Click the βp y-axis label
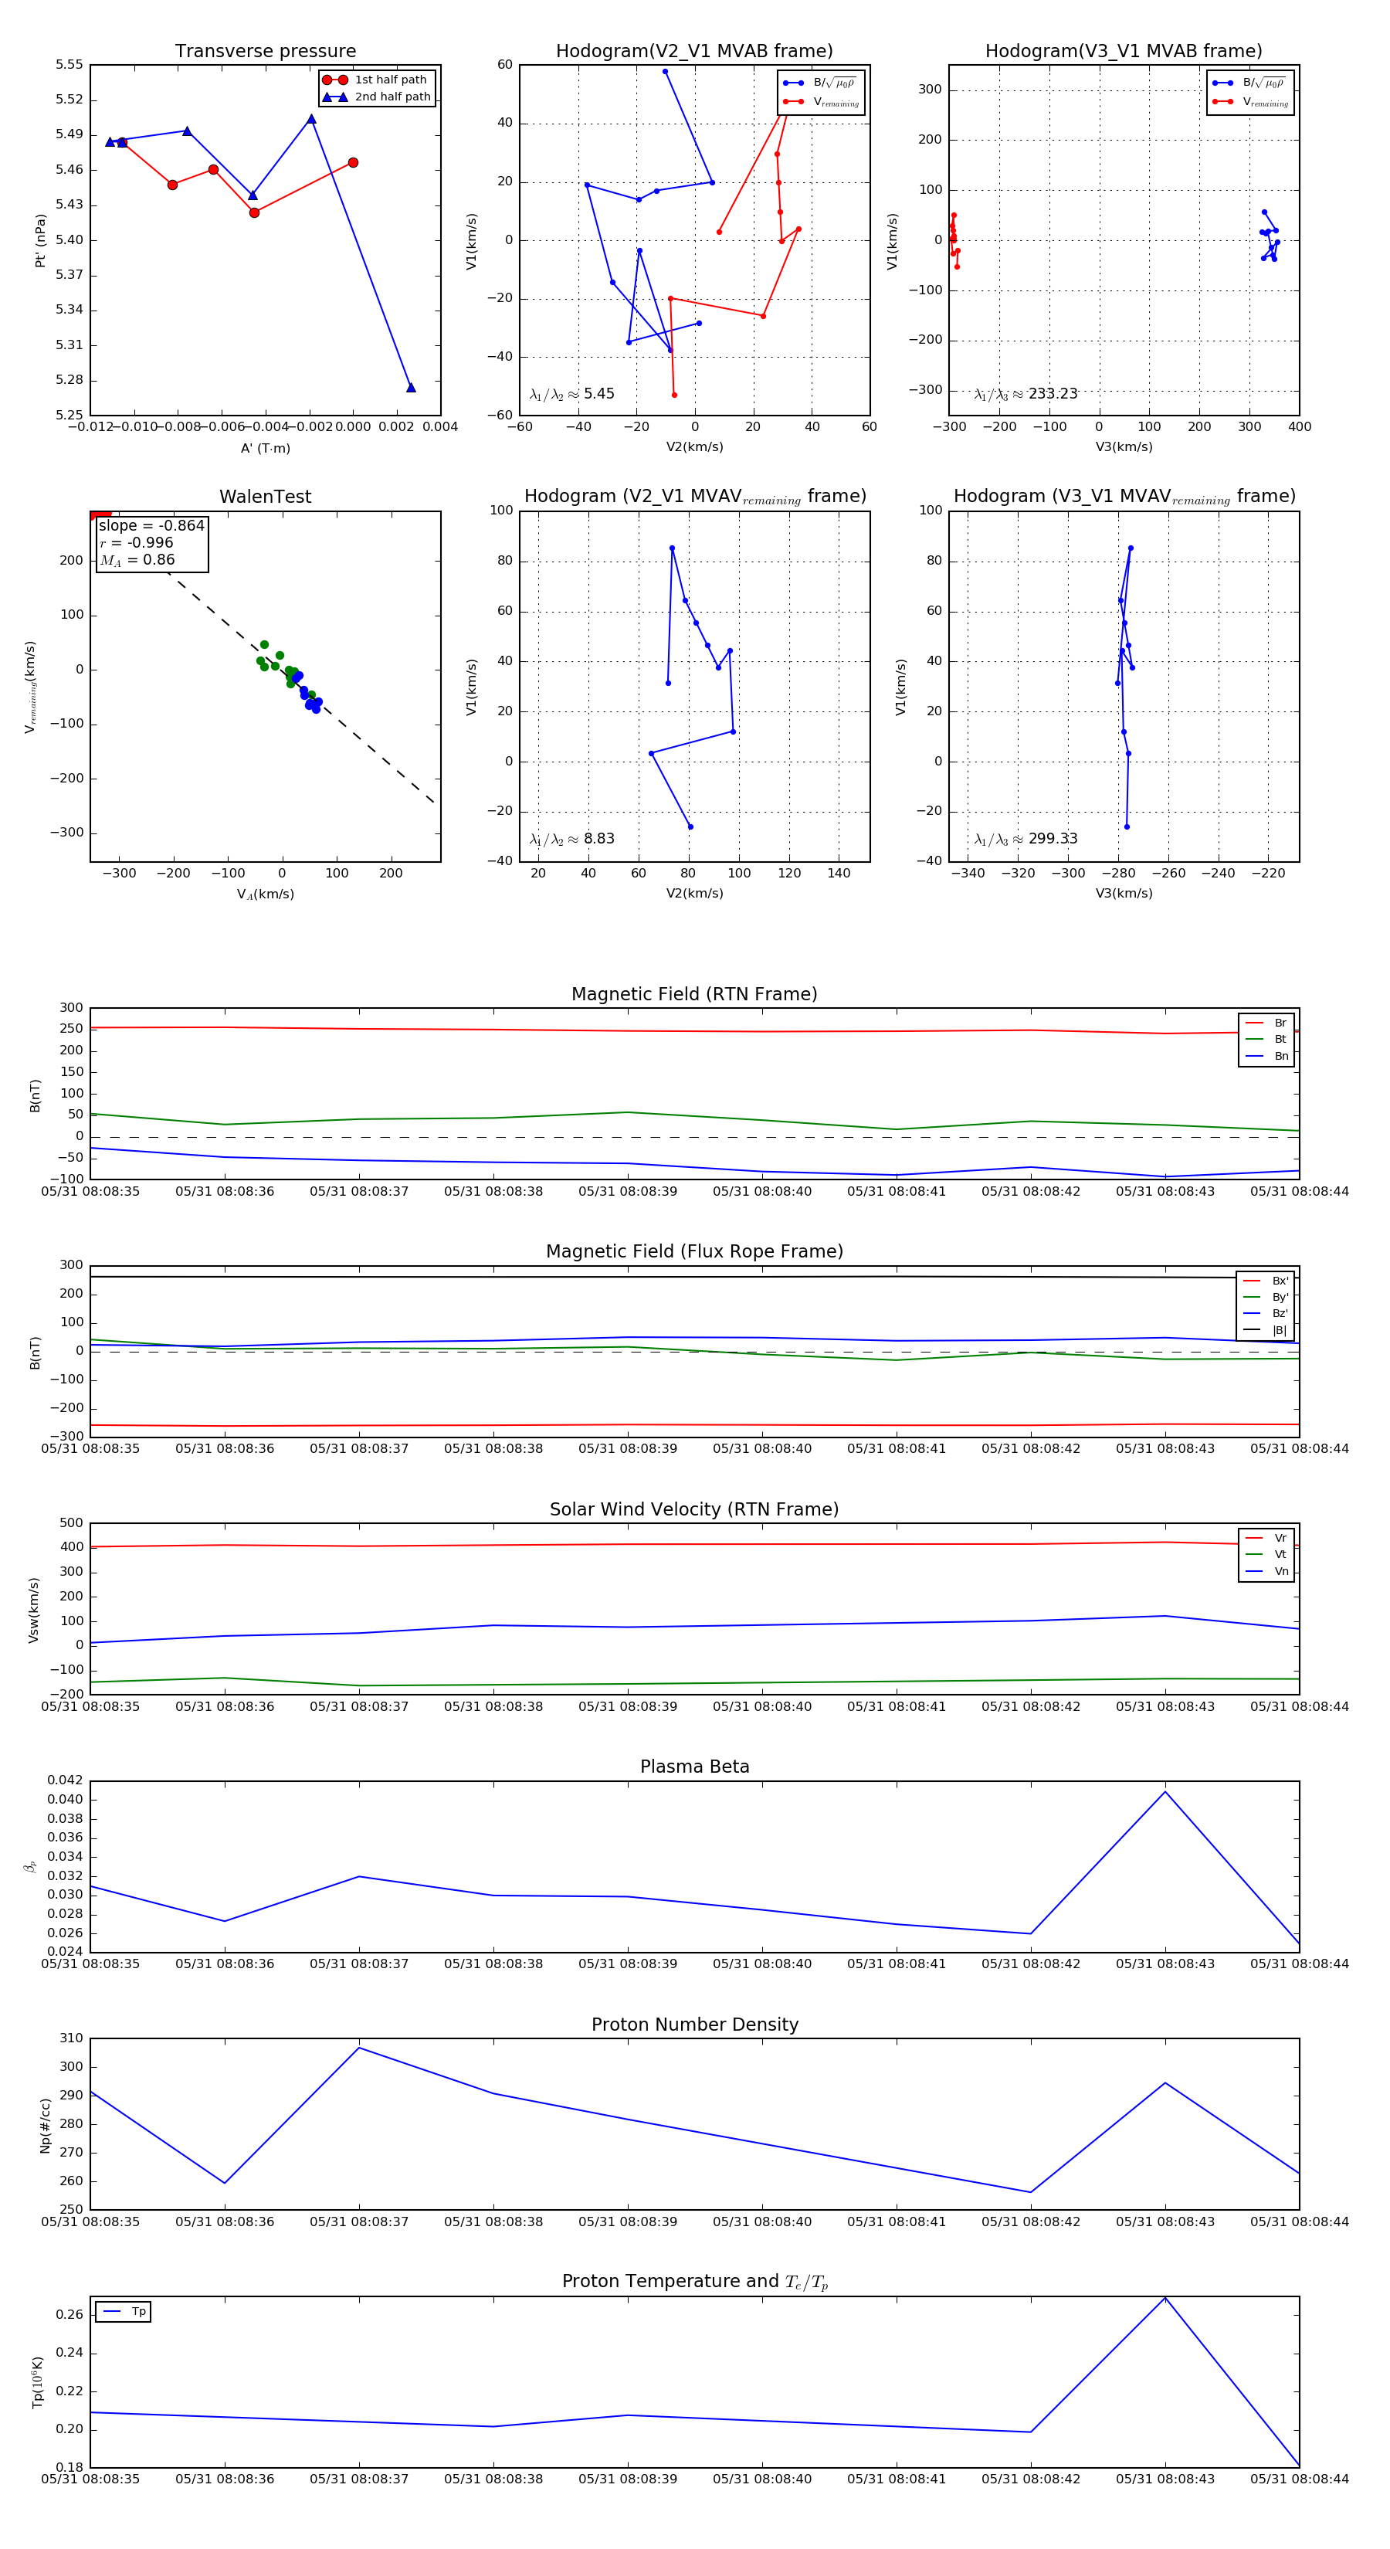This screenshot has height=2549, width=1390. [31, 1867]
